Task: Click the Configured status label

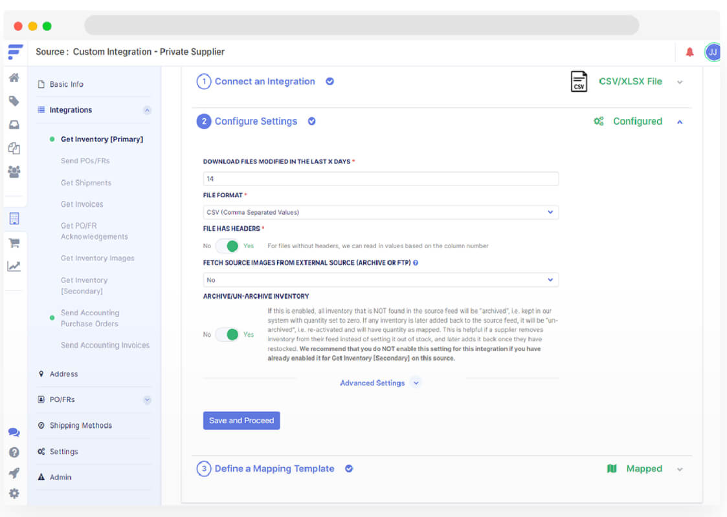Action: click(x=638, y=121)
